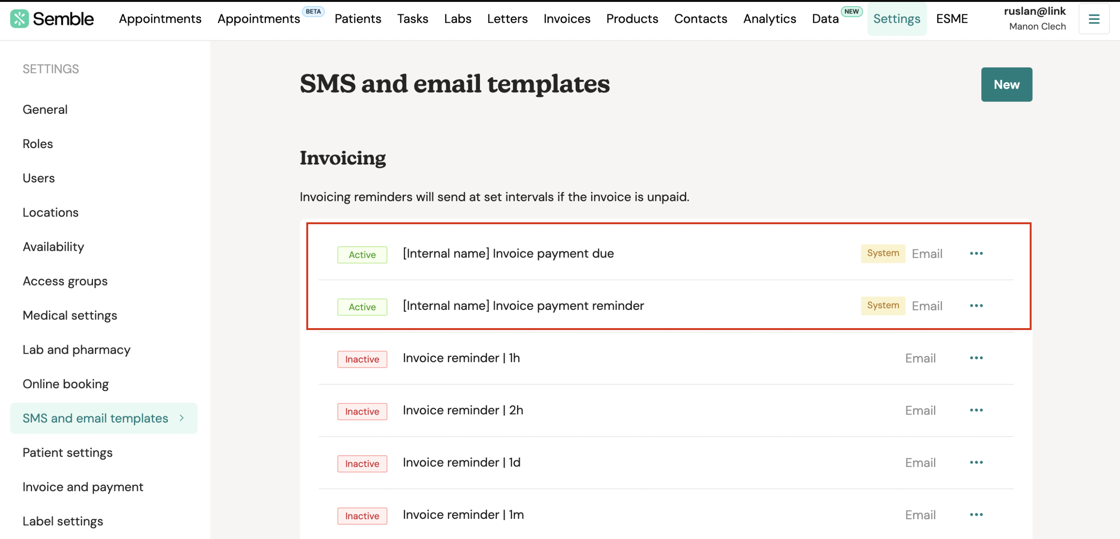Open three-dot menu for Invoice reminder 1d
This screenshot has width=1120, height=539.
[976, 462]
